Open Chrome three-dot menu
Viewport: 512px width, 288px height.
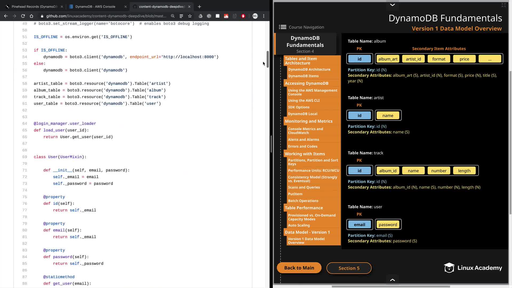pos(264,16)
